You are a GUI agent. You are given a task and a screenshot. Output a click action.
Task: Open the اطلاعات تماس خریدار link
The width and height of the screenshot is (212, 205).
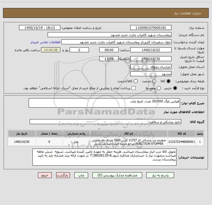point(45,42)
